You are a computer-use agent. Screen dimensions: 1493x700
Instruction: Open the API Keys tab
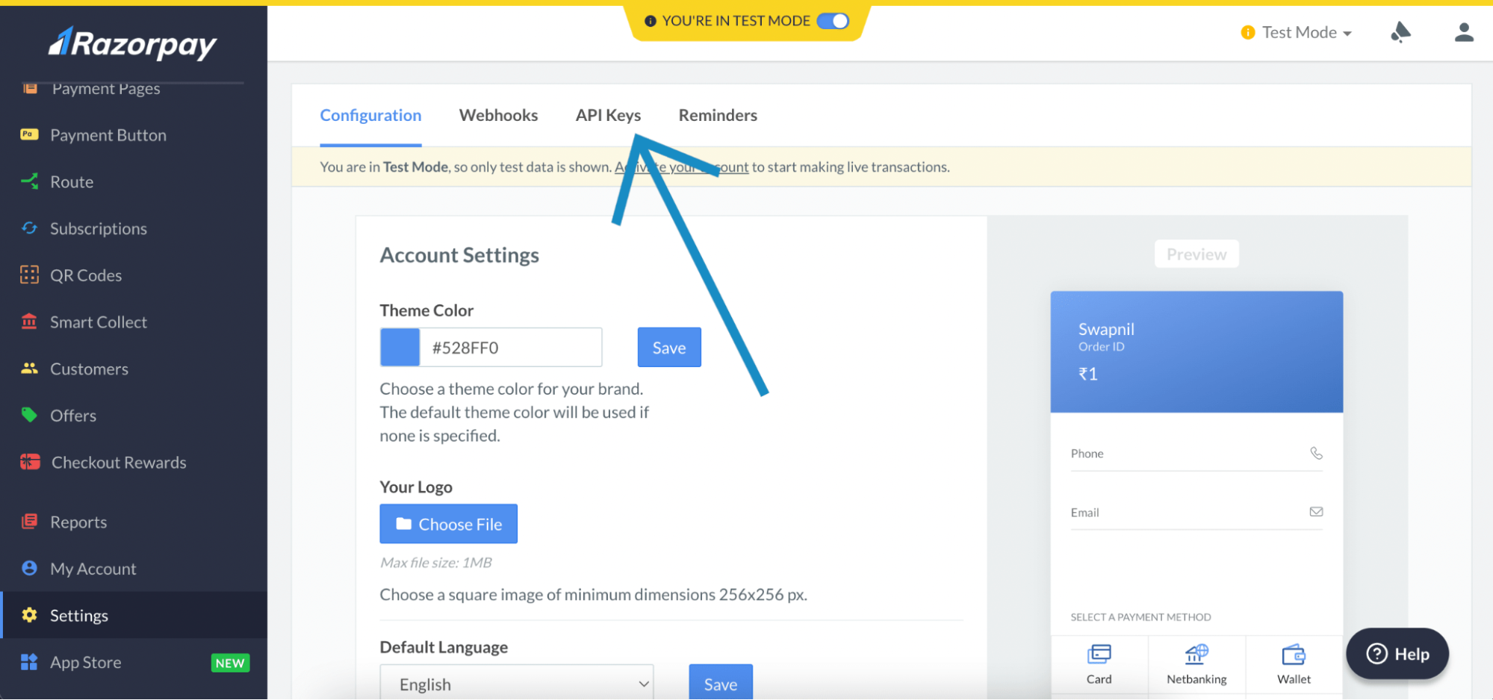coord(608,115)
